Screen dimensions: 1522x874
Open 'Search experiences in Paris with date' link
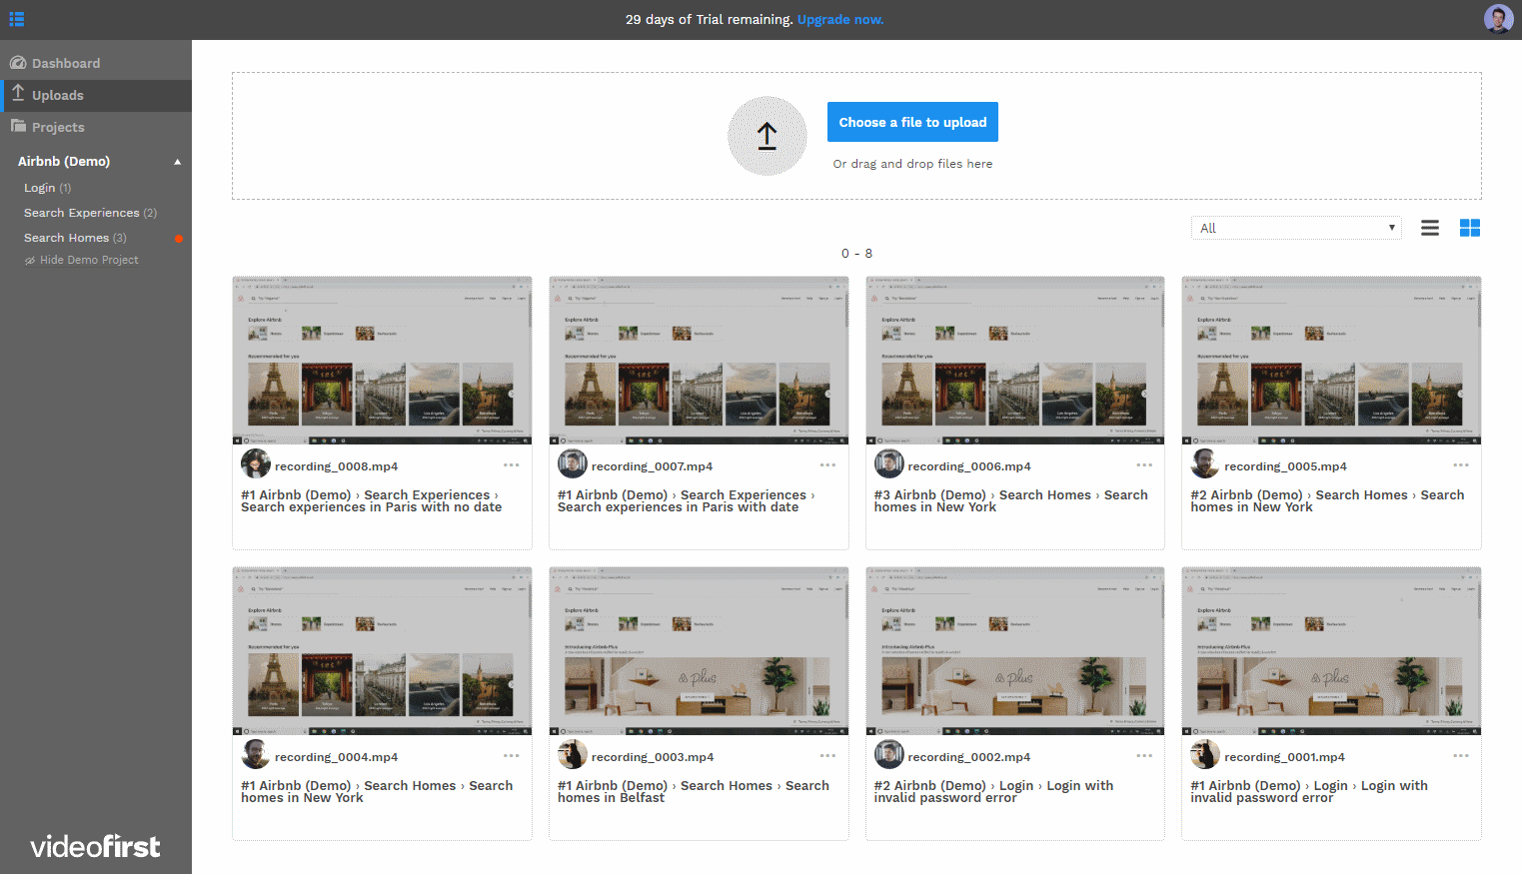(x=678, y=507)
